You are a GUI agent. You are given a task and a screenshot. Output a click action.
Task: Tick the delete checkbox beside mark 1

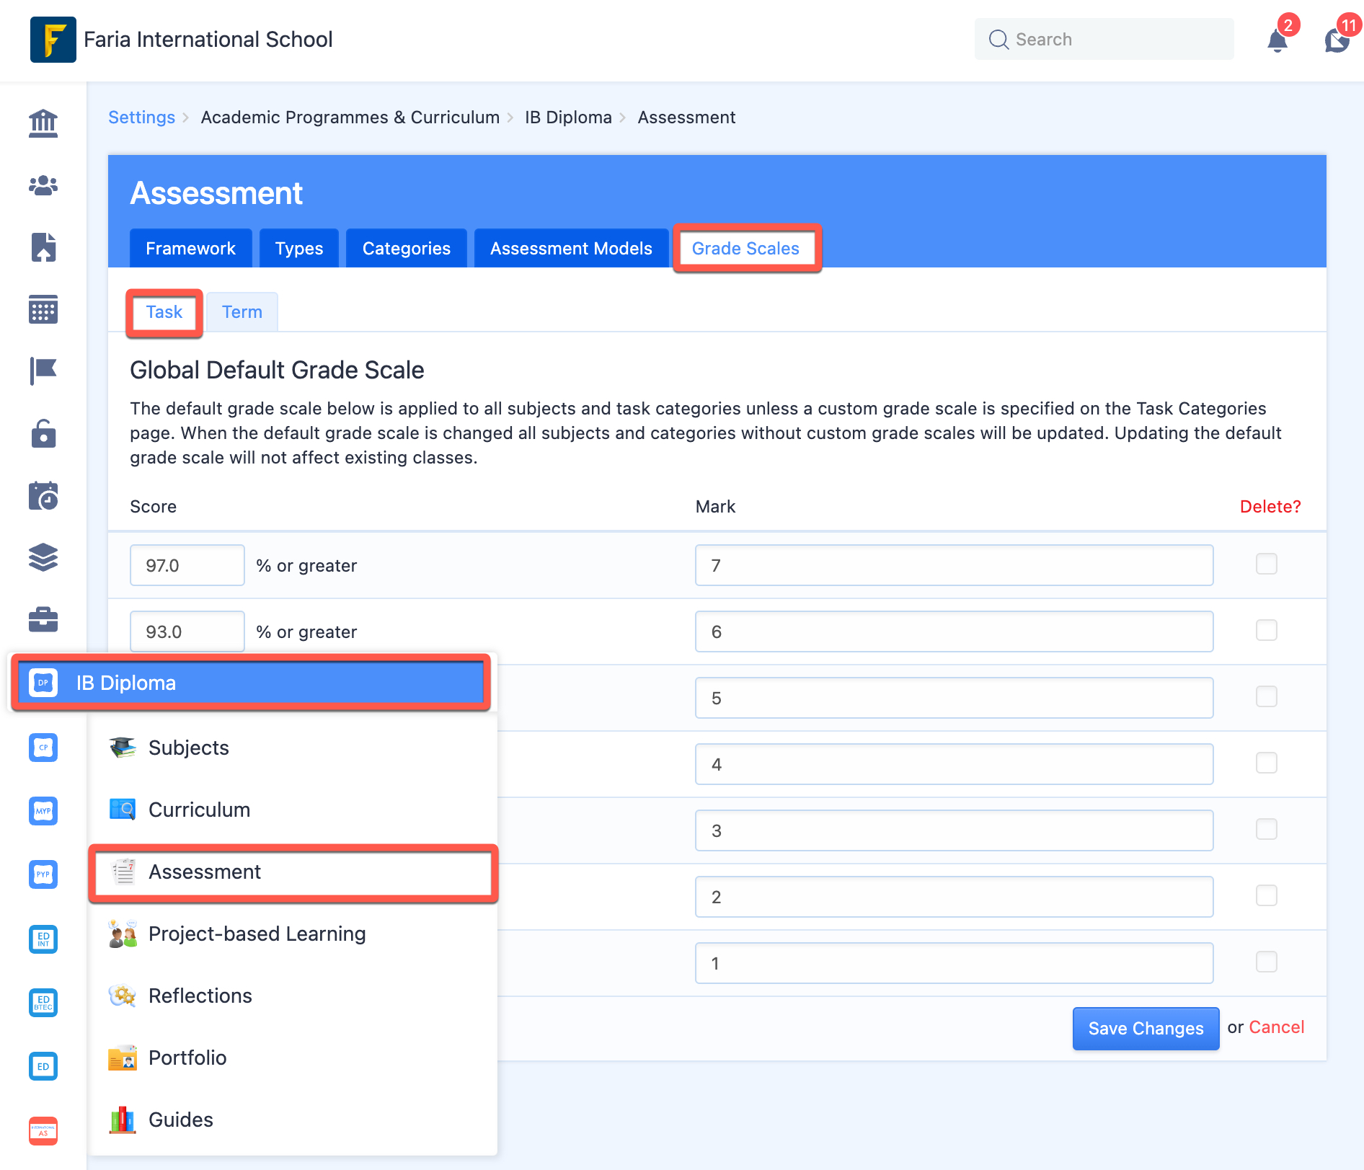pos(1266,962)
